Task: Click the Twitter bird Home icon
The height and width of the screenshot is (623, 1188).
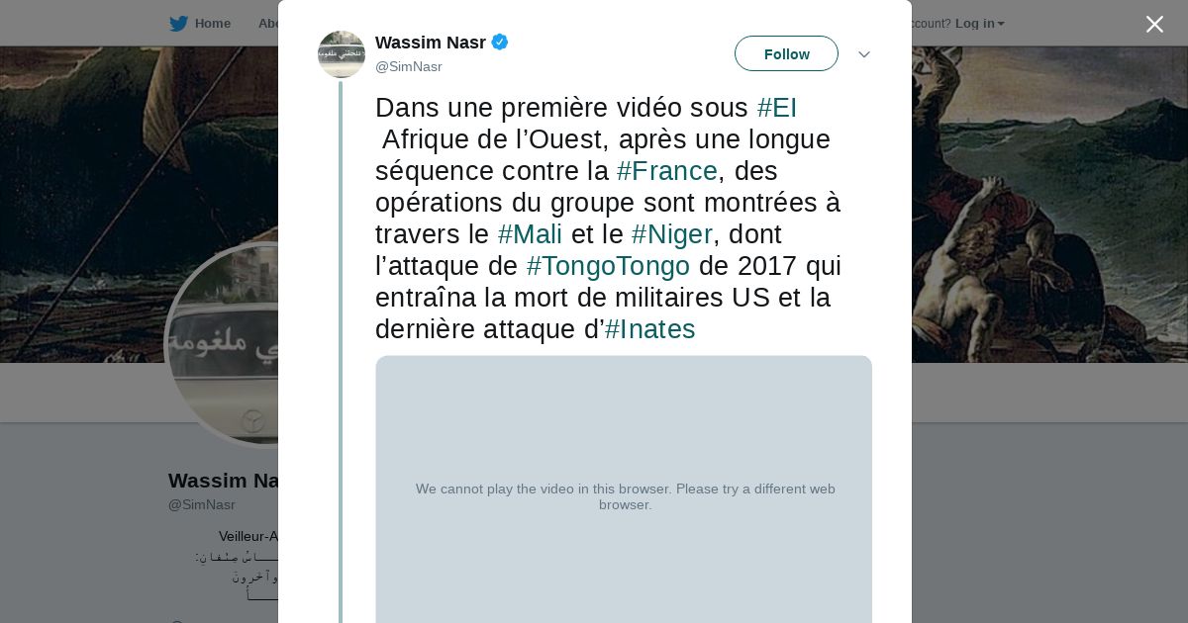Action: tap(178, 24)
